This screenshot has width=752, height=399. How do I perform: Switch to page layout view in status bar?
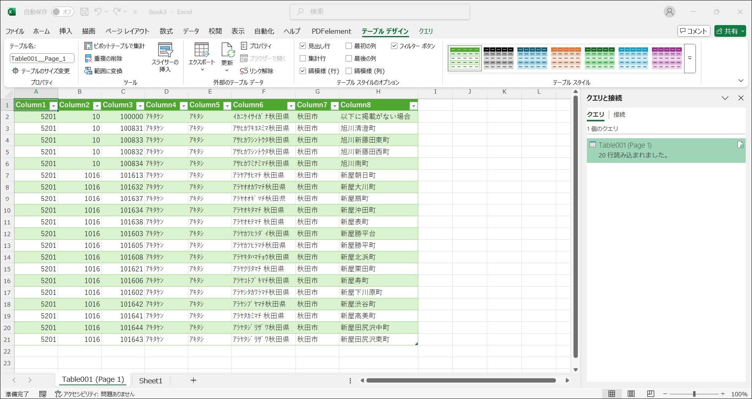coord(631,394)
